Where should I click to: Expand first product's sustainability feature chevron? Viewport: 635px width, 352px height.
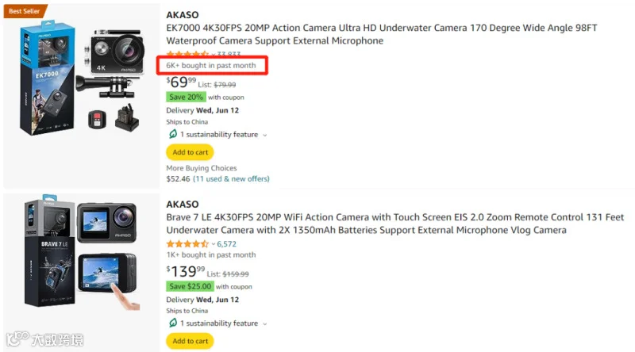265,135
